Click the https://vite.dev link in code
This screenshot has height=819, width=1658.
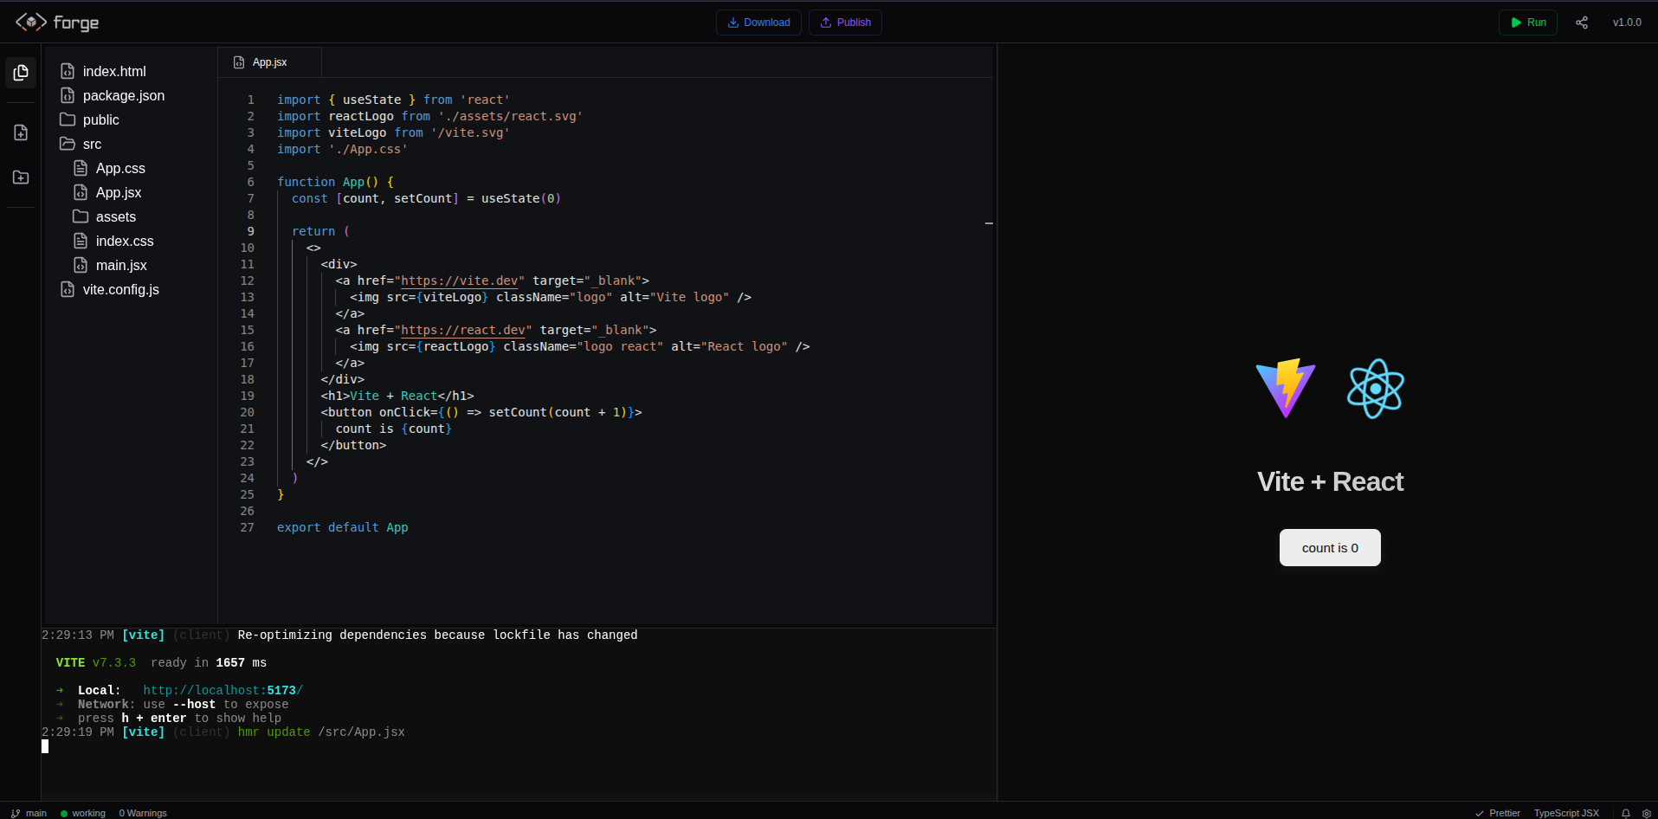tap(460, 281)
